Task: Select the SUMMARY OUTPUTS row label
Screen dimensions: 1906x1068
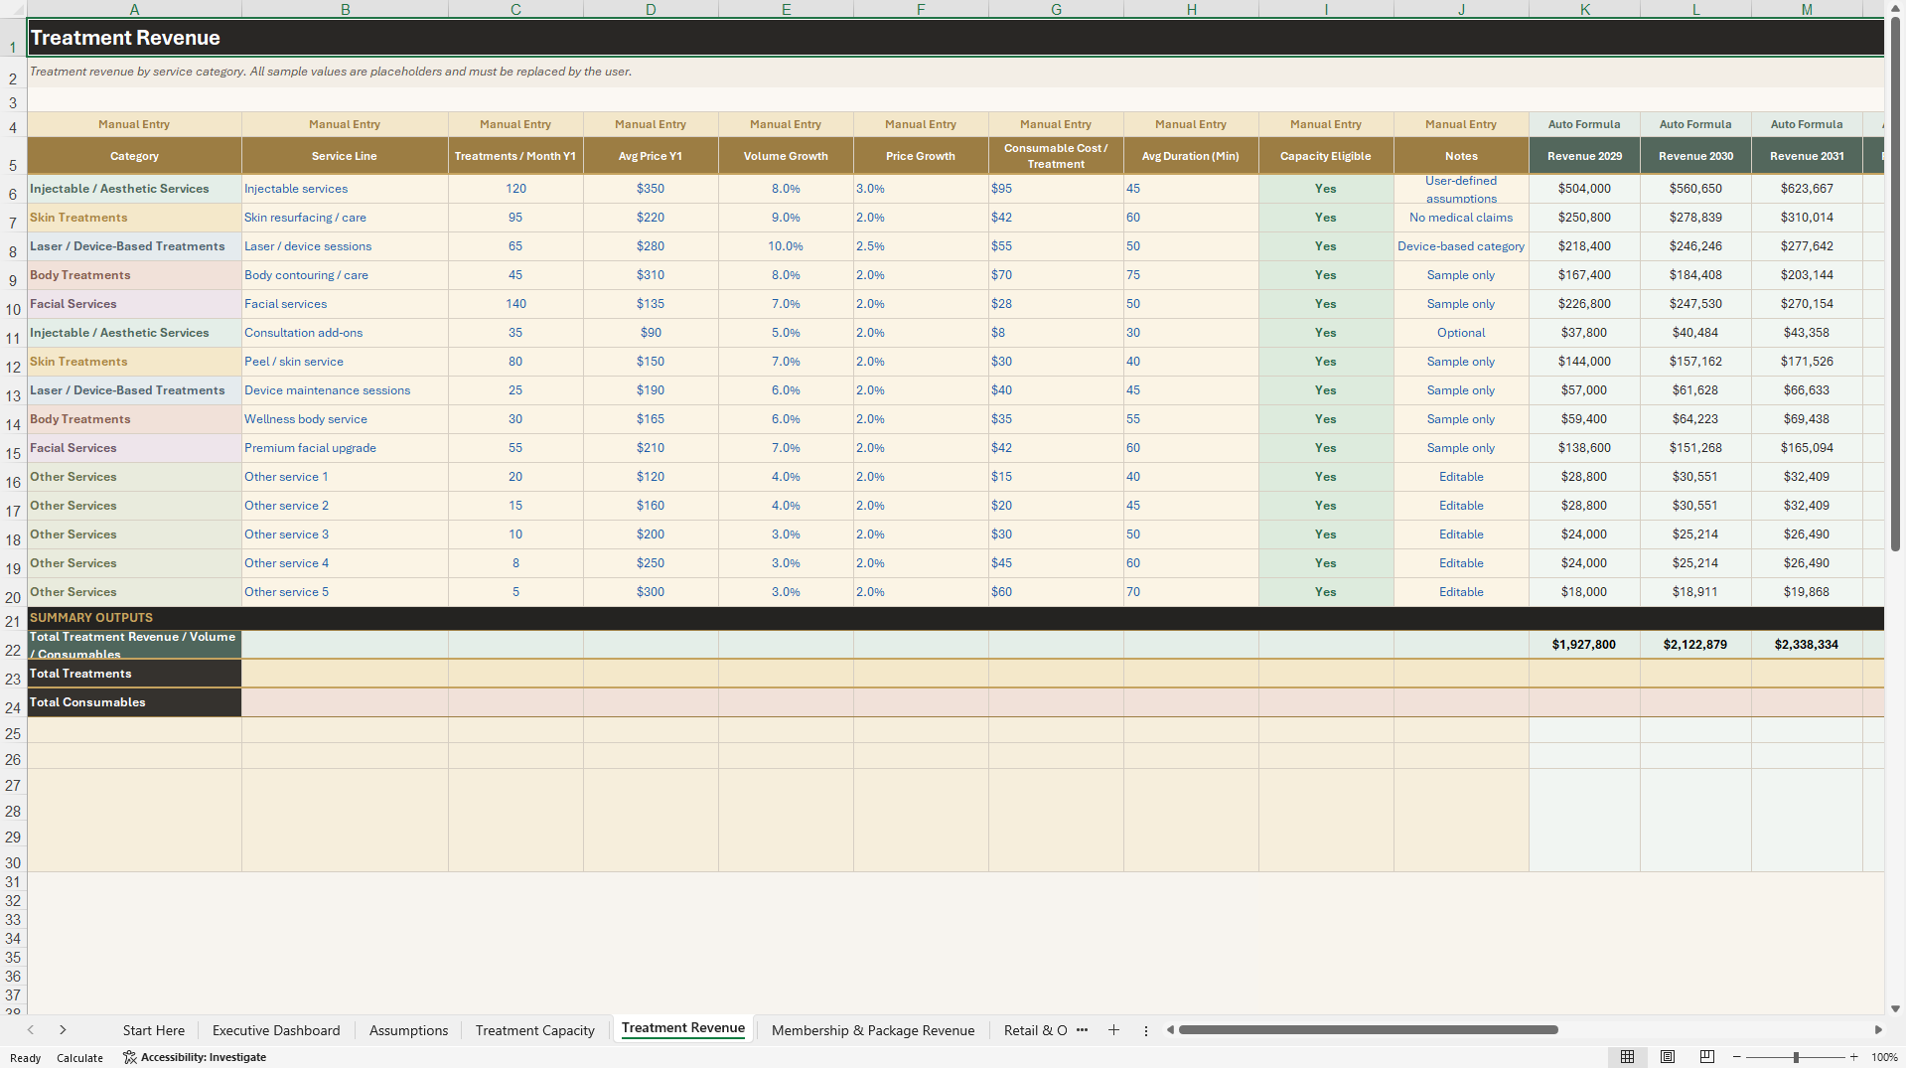Action: [x=91, y=618]
